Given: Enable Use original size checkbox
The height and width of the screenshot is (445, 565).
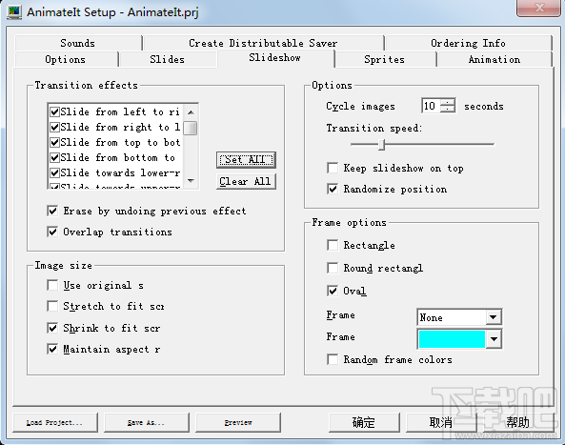Looking at the screenshot, I should [x=52, y=285].
